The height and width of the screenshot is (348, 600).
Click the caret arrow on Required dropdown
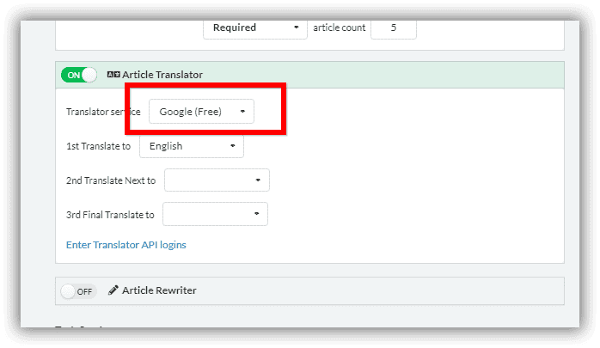(x=297, y=27)
